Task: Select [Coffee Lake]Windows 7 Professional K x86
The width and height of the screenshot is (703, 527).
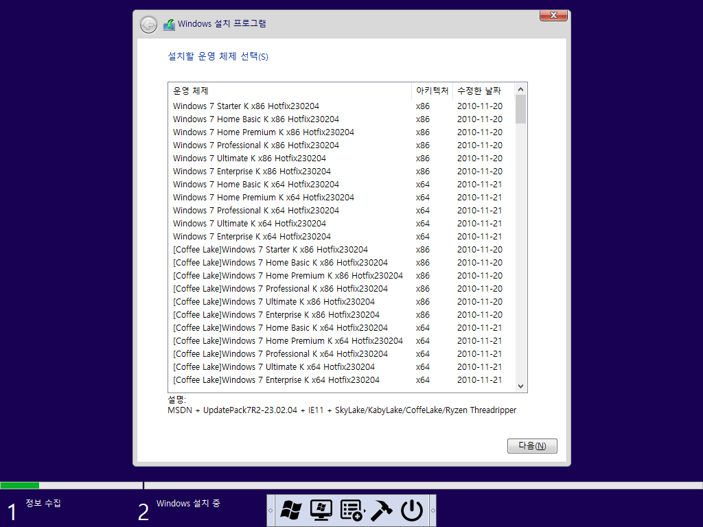Action: 342,289
